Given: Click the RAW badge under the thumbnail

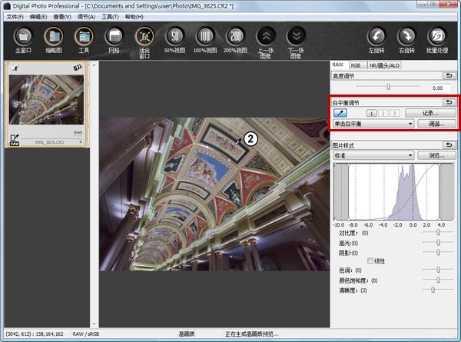Looking at the screenshot, I should (15, 144).
